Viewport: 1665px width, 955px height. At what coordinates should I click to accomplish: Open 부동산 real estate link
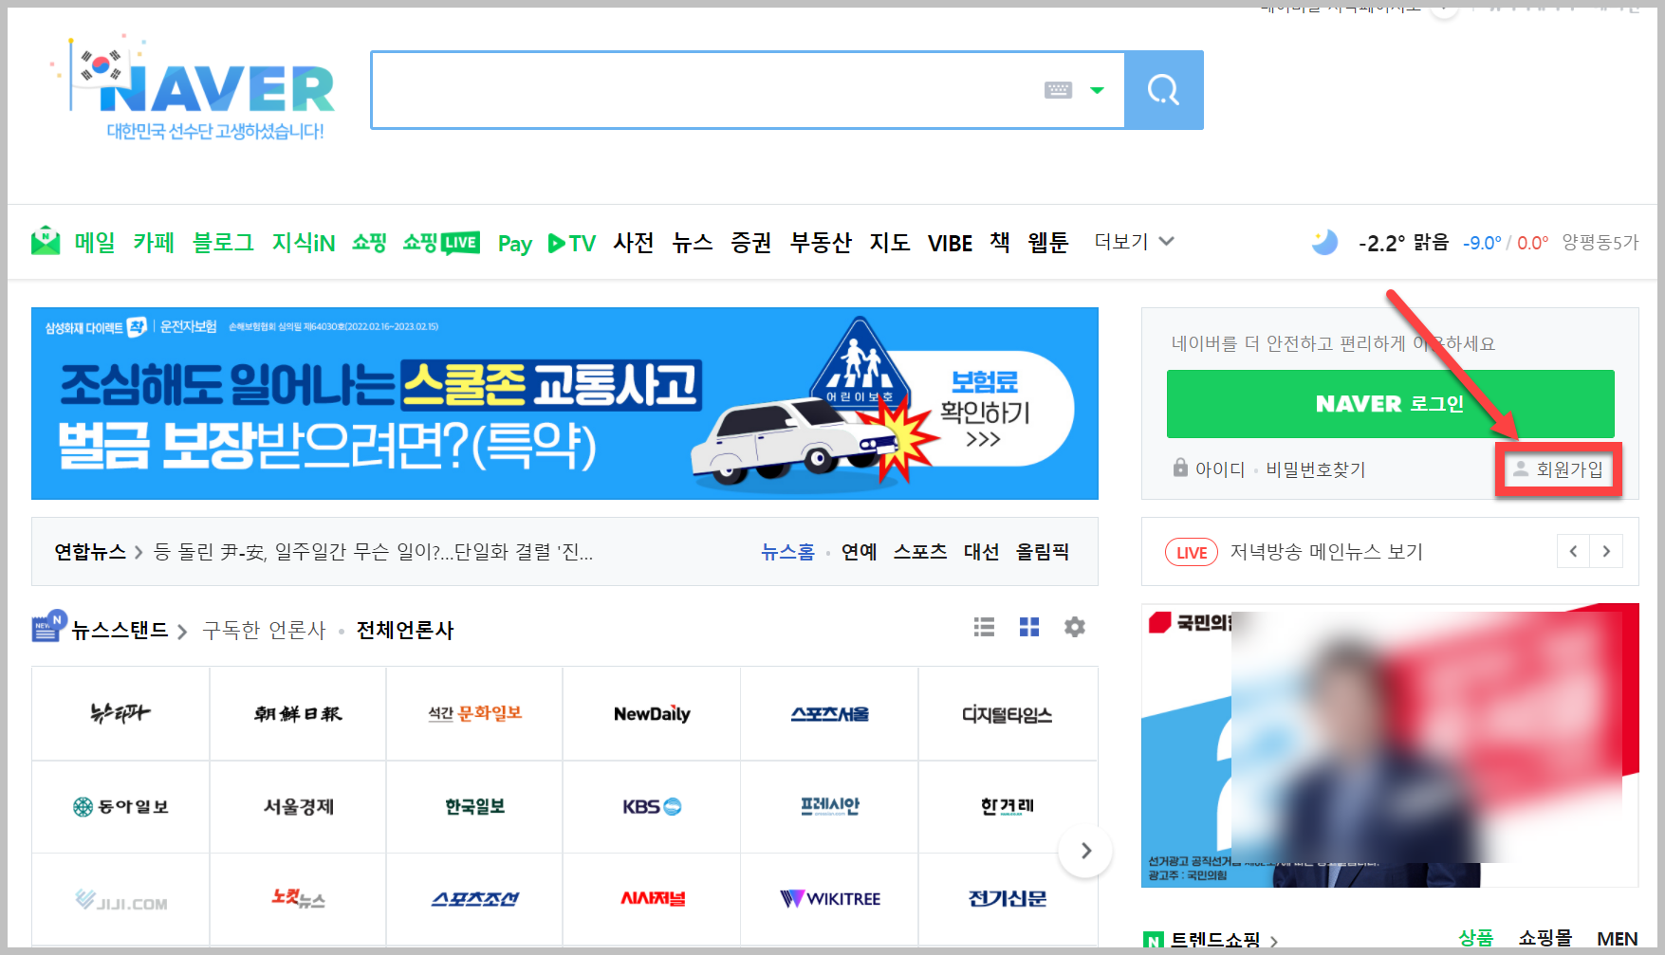(x=822, y=243)
